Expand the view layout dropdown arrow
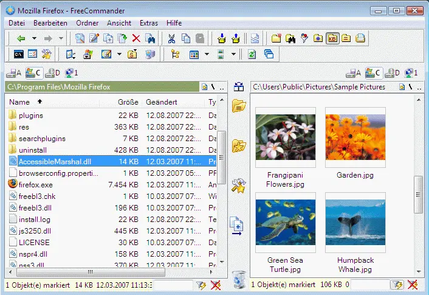 coord(207,55)
